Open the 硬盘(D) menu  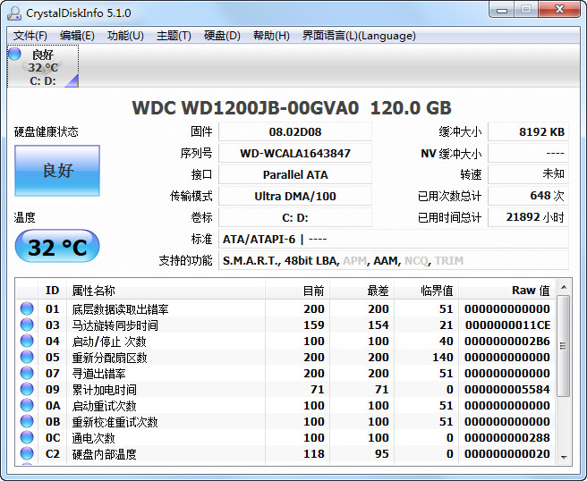(x=222, y=36)
